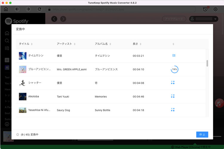This screenshot has width=224, height=149.
Task: Click the URL address field
Action: click(121, 10)
